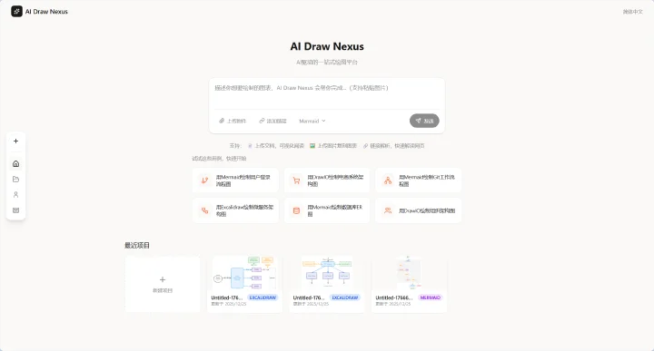The image size is (654, 351).
Task: Click the route icon on Excalidraw example
Action: tap(204, 210)
